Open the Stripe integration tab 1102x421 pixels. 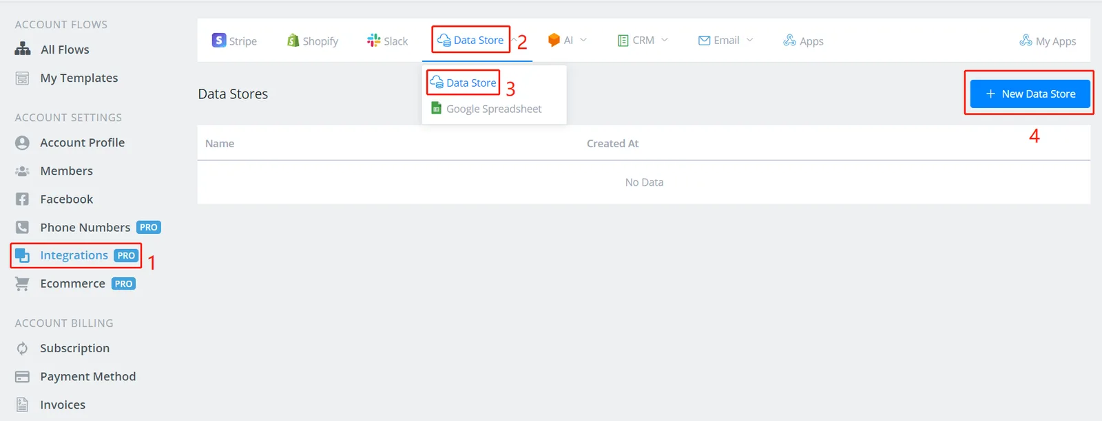234,41
